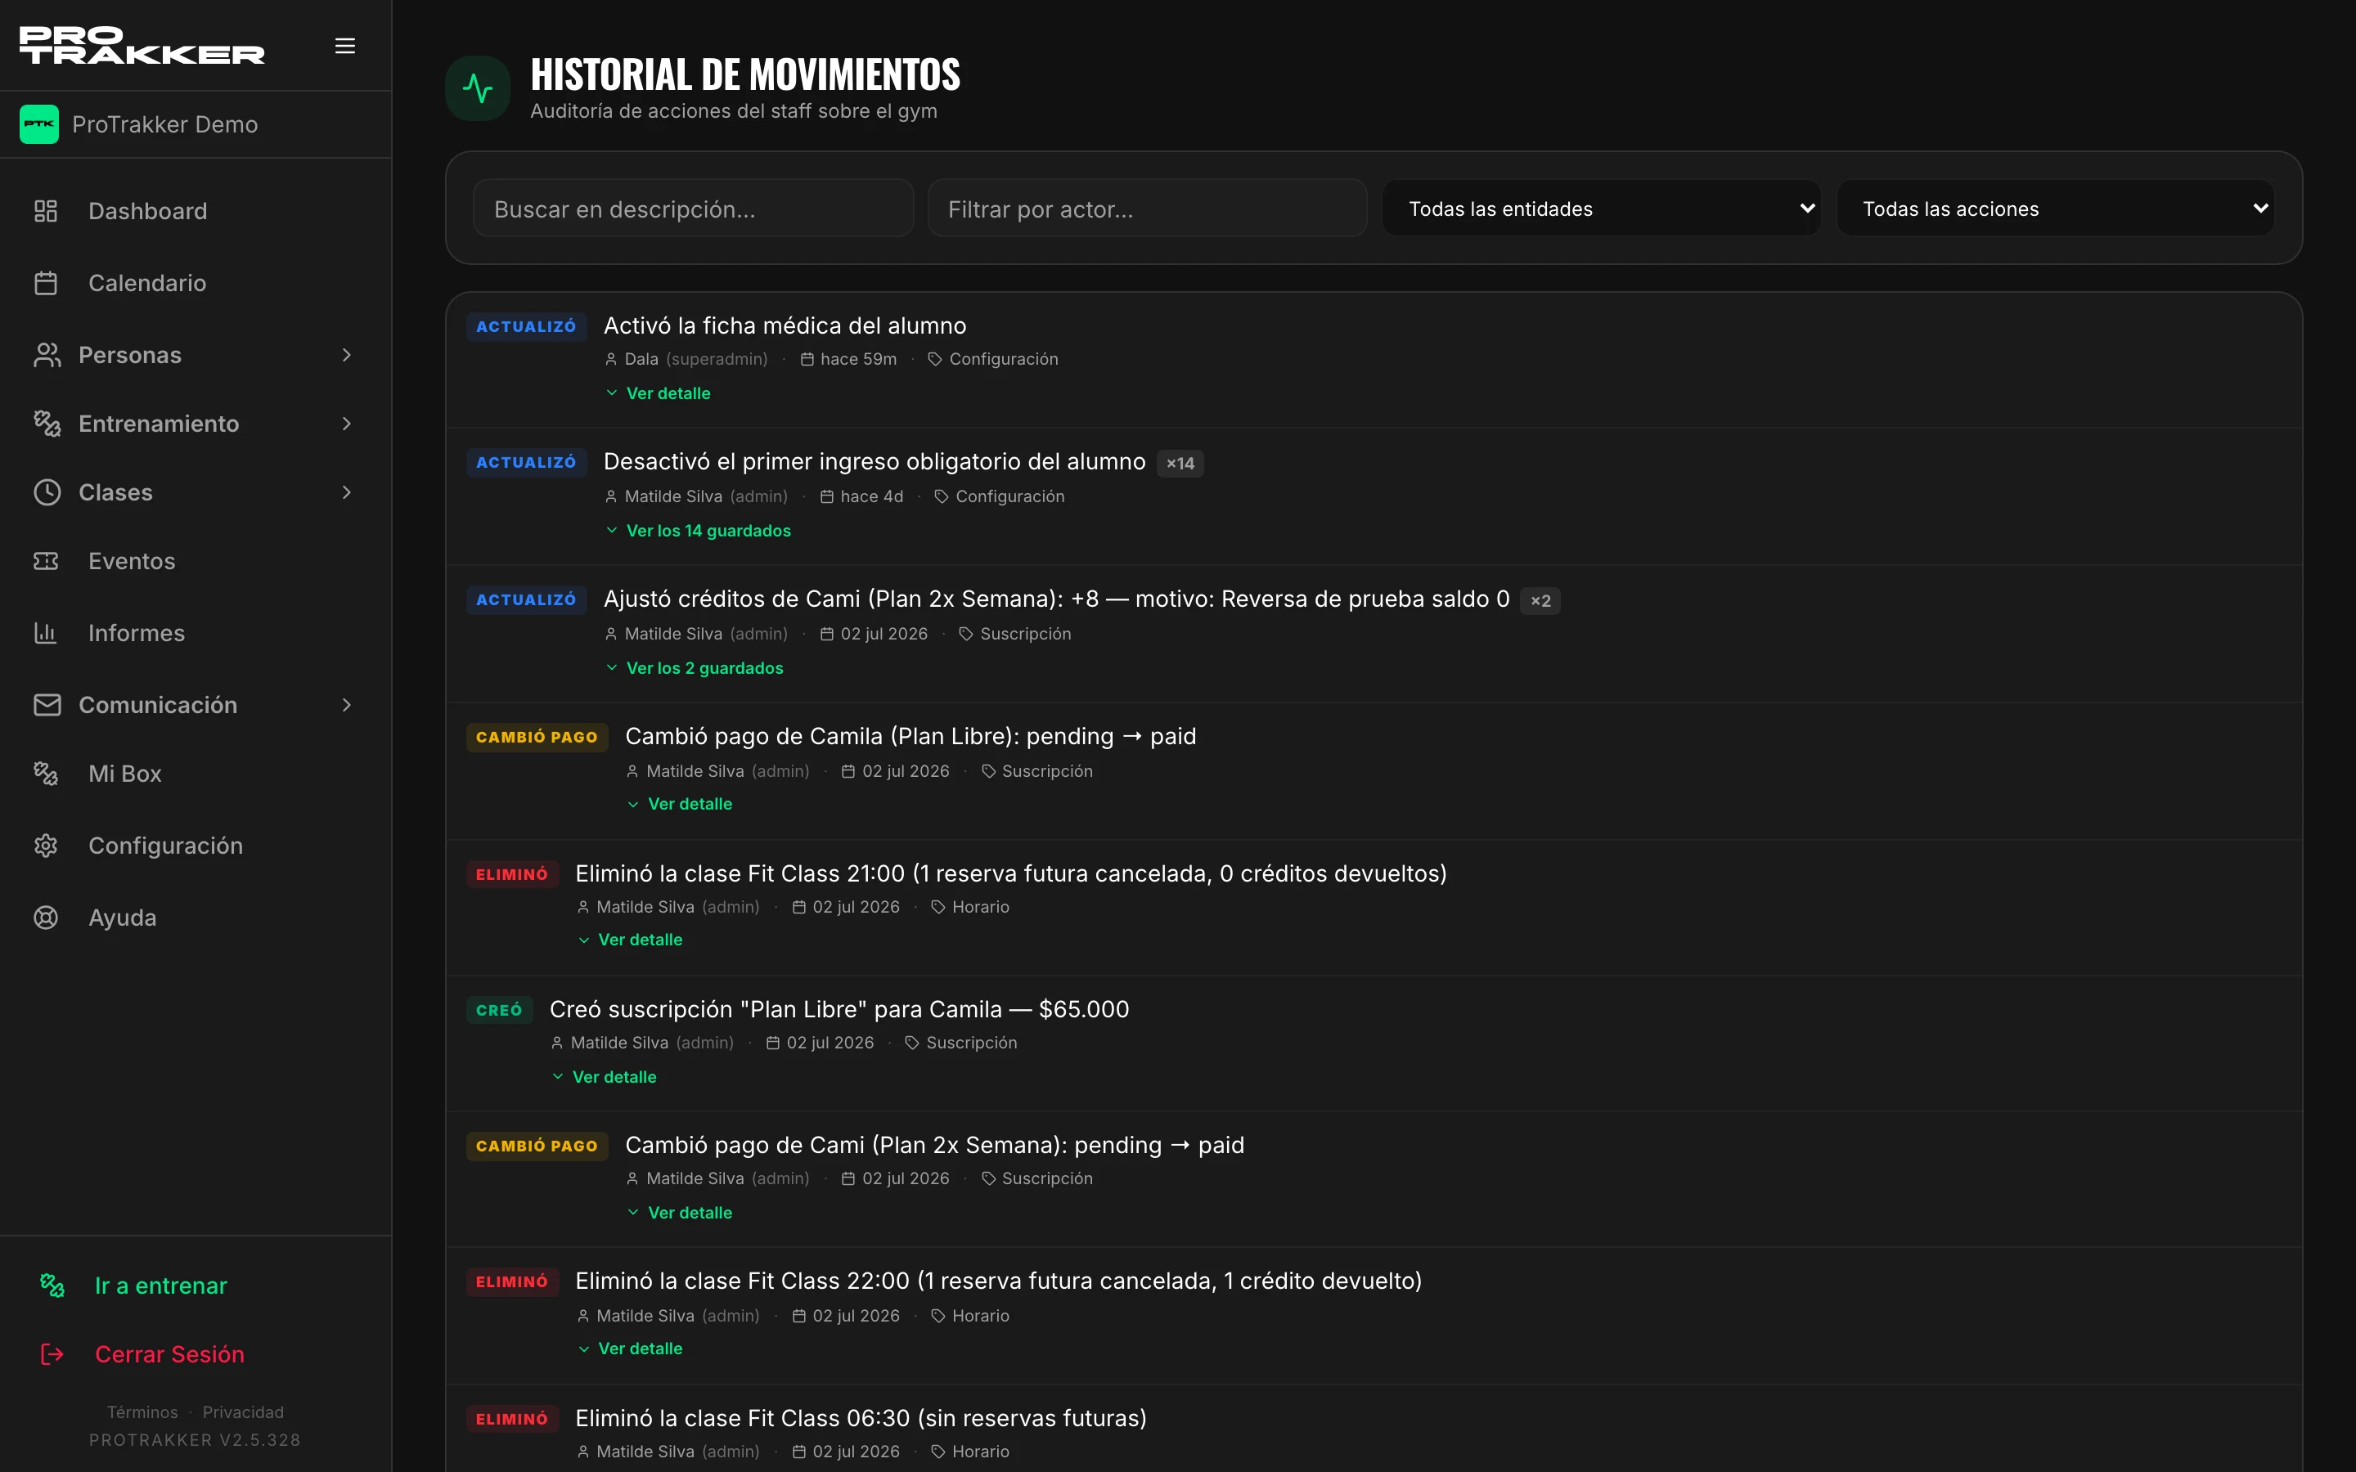Expand Ver detalle for Fit Class 22:00 deletion

pos(630,1349)
